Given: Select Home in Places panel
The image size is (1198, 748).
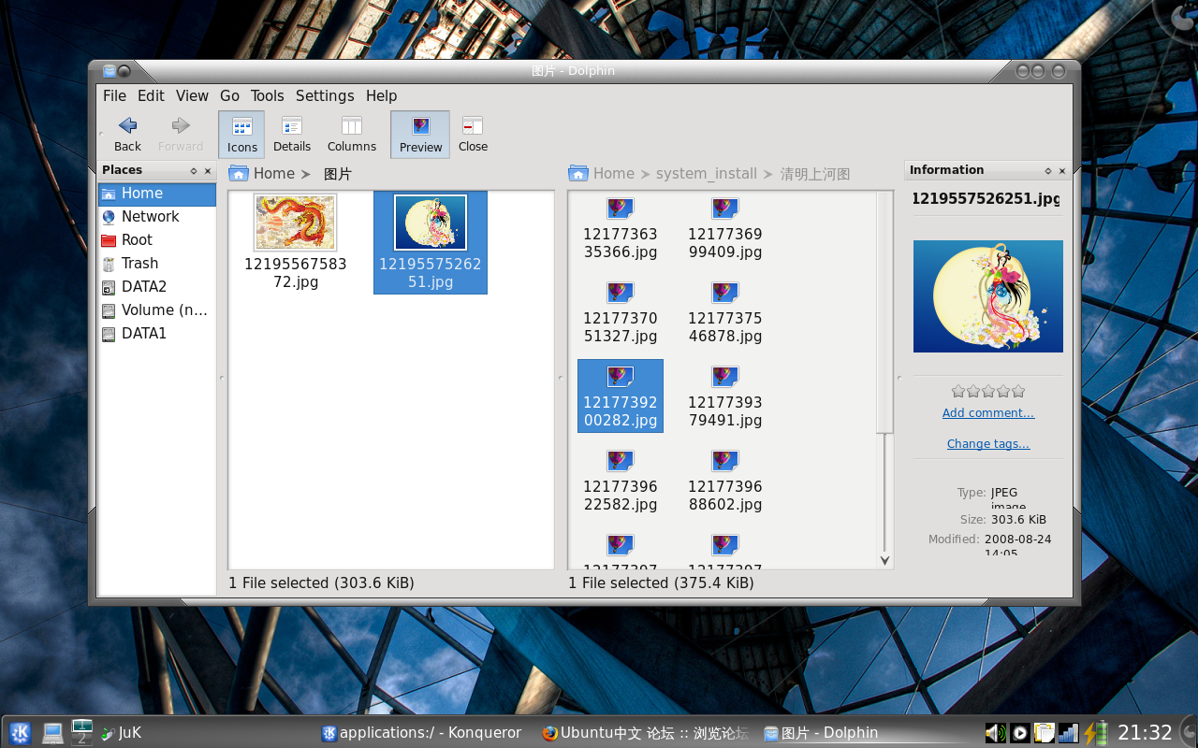Looking at the screenshot, I should coord(157,194).
